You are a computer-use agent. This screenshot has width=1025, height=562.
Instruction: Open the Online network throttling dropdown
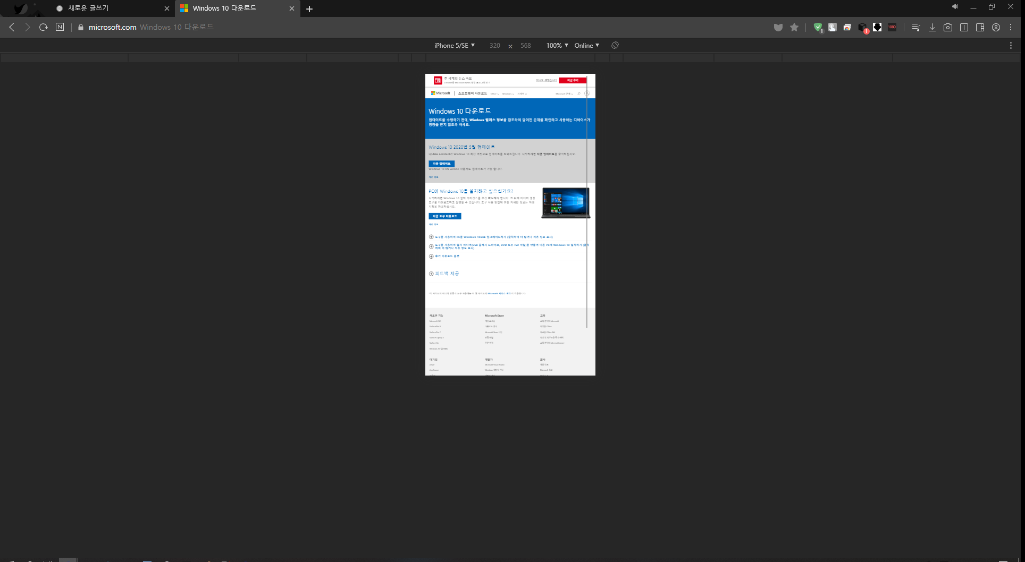click(x=587, y=46)
